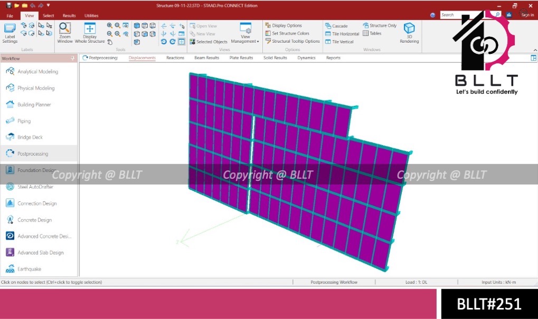Click 'Load : 1: DL' in status bar

416,282
